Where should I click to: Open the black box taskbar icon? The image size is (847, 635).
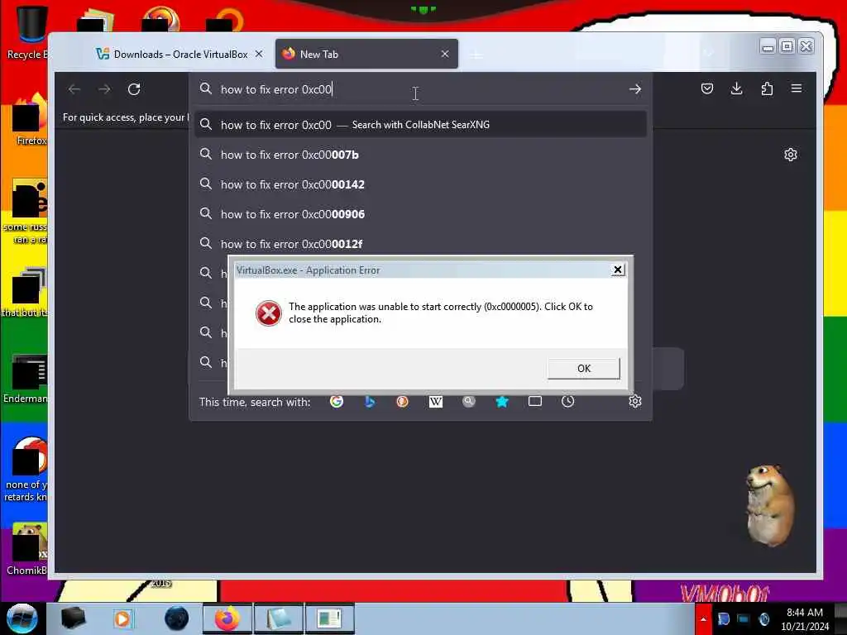[x=73, y=618]
